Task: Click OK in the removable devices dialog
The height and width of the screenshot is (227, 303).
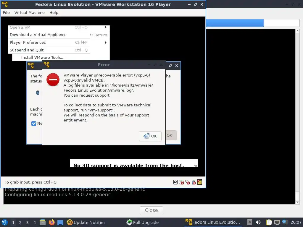Action: pos(171,135)
